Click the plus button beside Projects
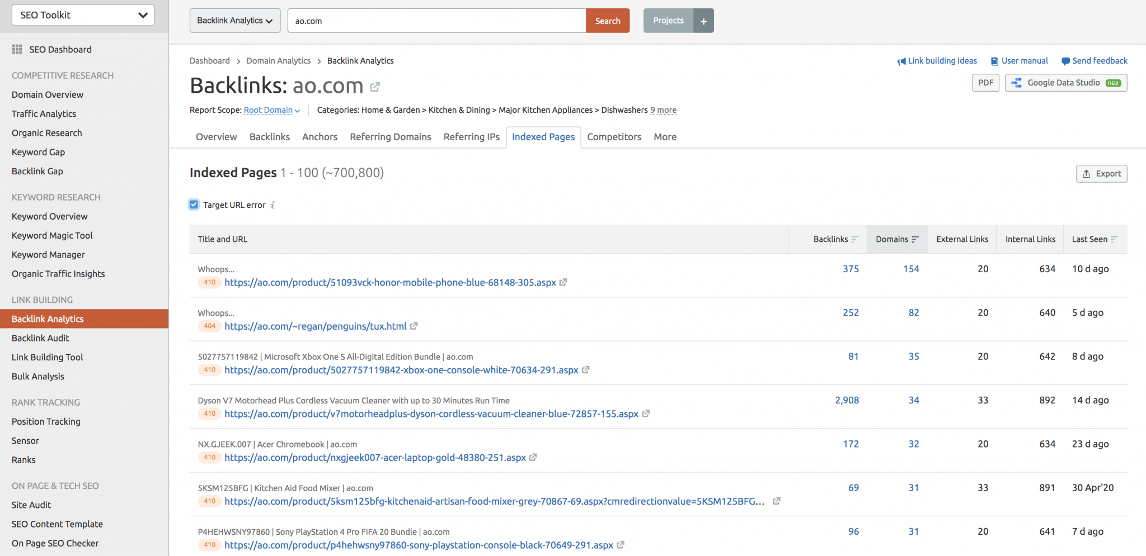Image resolution: width=1146 pixels, height=556 pixels. coord(703,21)
